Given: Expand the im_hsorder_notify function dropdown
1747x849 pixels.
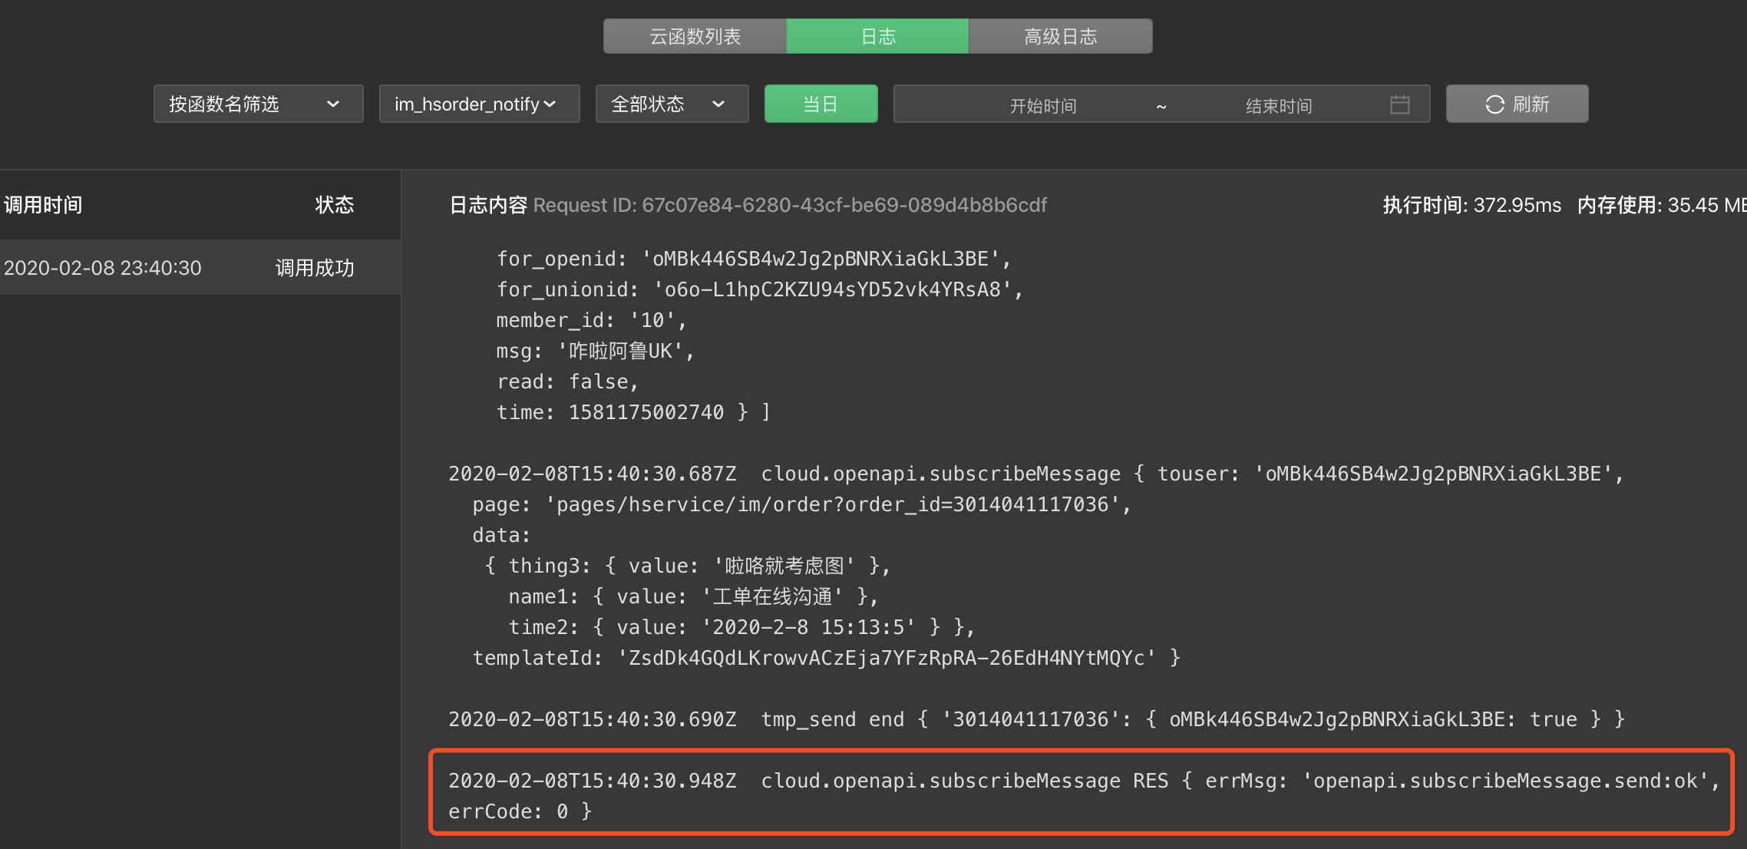Looking at the screenshot, I should [x=479, y=104].
